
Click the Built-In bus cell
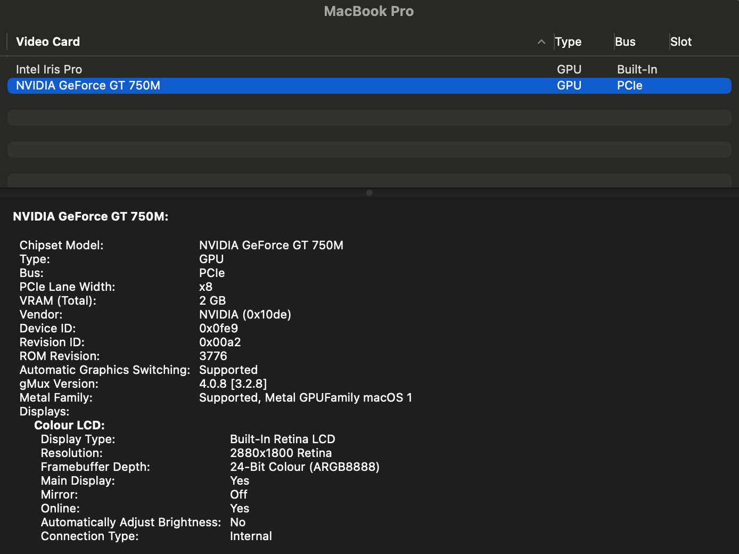click(x=637, y=69)
